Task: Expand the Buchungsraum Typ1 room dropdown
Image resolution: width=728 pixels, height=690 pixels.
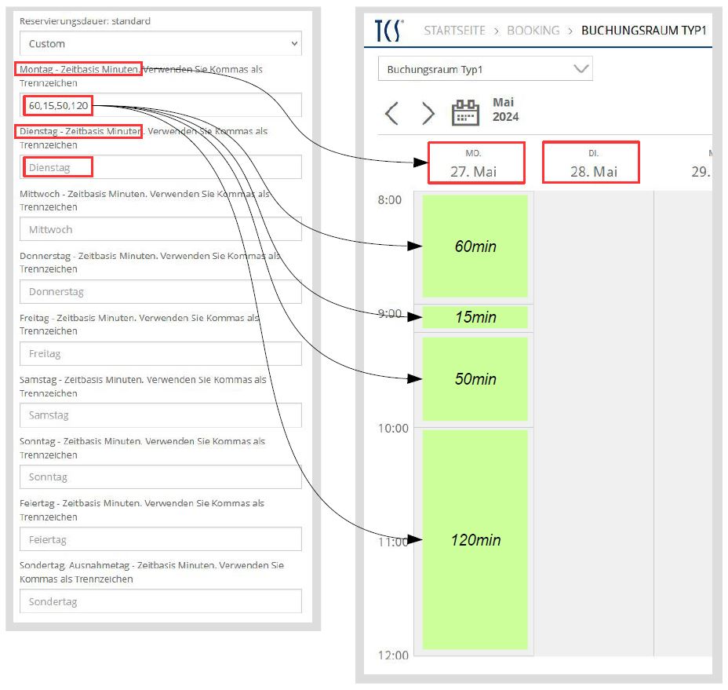Action: pyautogui.click(x=485, y=69)
